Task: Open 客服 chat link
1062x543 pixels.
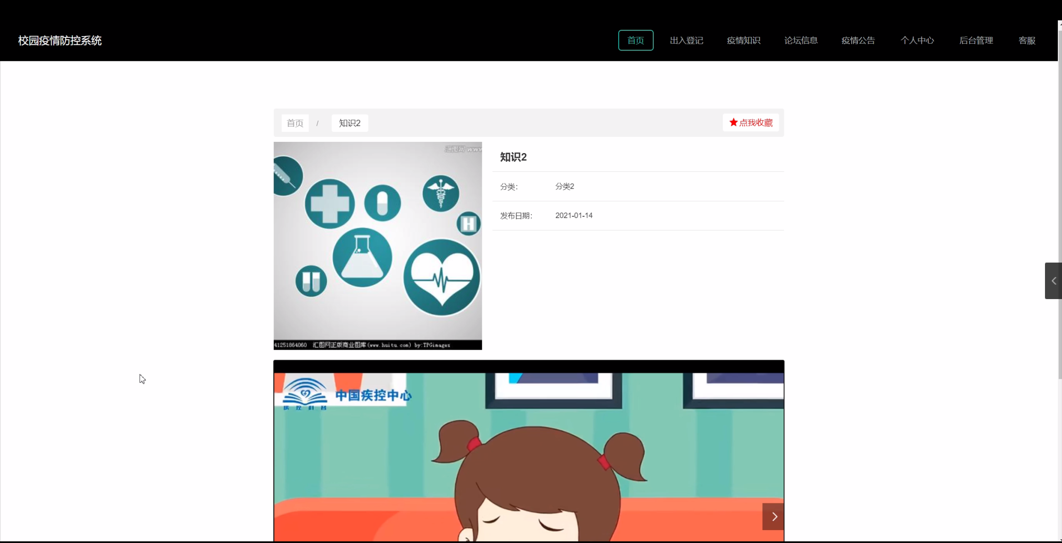Action: 1027,40
